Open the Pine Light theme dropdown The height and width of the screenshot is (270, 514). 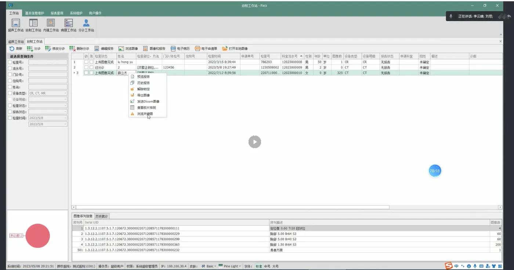coord(230,266)
